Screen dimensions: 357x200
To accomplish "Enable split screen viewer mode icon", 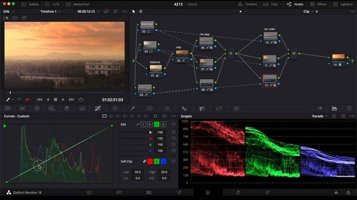I will coord(15,18).
